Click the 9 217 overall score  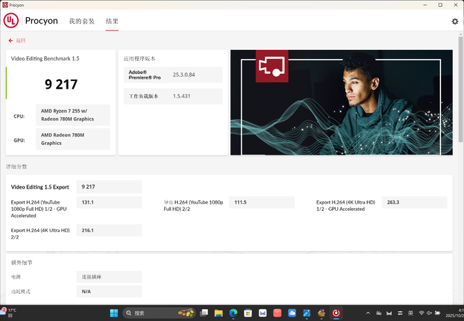(x=61, y=85)
